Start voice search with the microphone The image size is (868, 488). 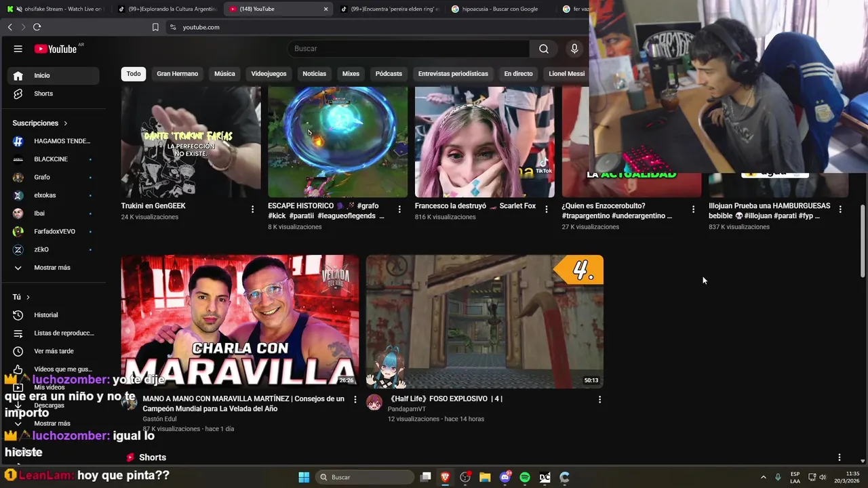pyautogui.click(x=574, y=49)
